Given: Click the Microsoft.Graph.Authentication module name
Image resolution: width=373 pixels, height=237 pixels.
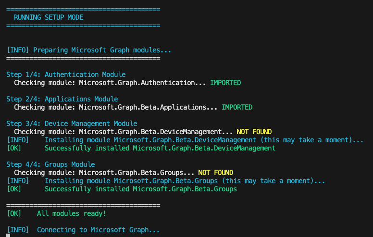Looking at the screenshot, I should click(137, 83).
